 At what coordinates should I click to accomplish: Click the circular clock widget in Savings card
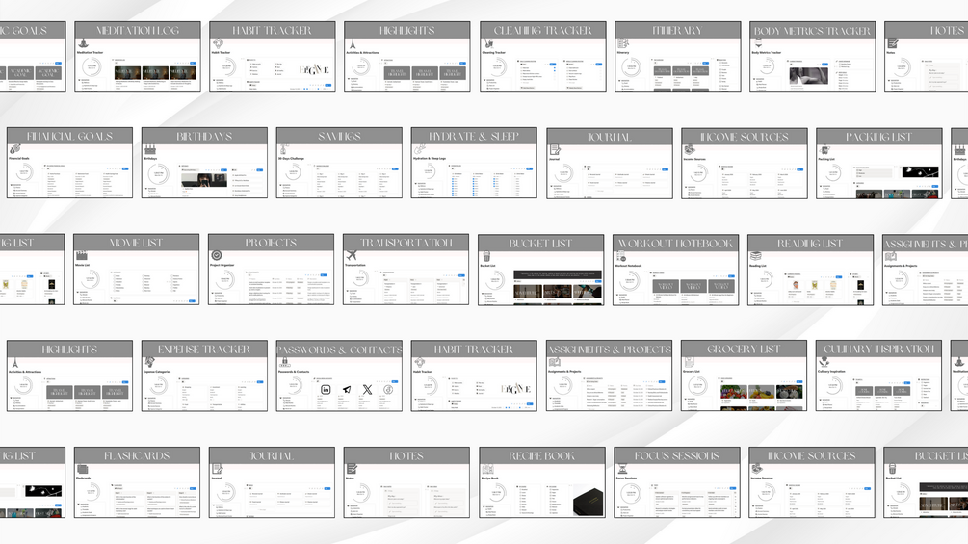tap(294, 172)
